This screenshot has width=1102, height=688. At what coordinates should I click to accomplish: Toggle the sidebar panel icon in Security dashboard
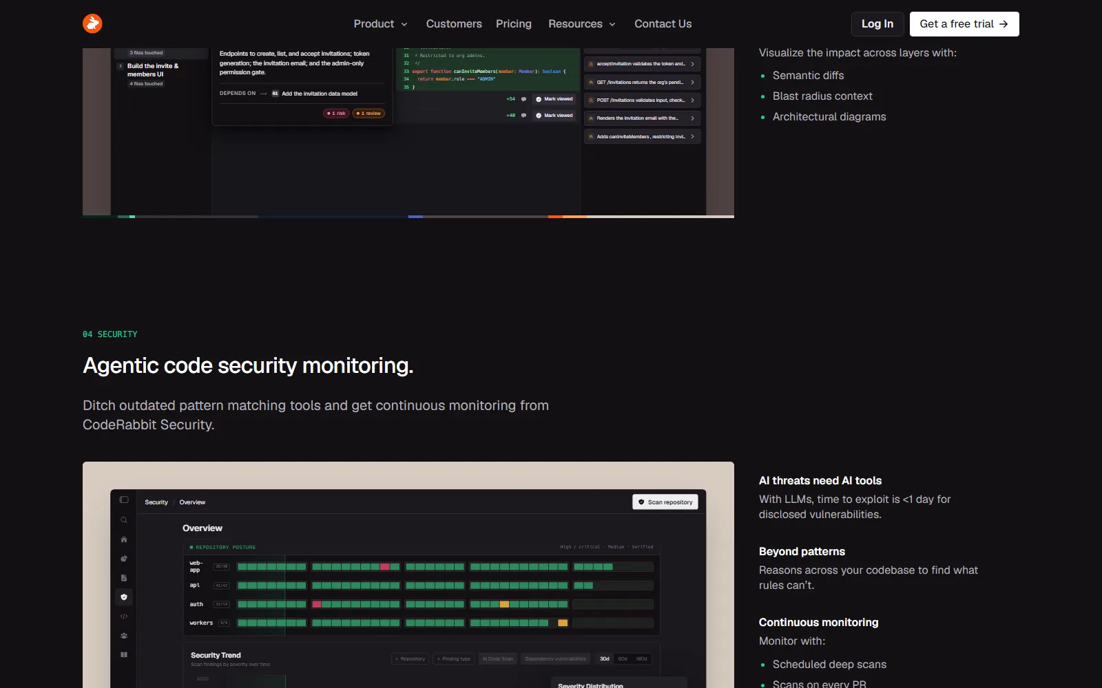pos(124,500)
